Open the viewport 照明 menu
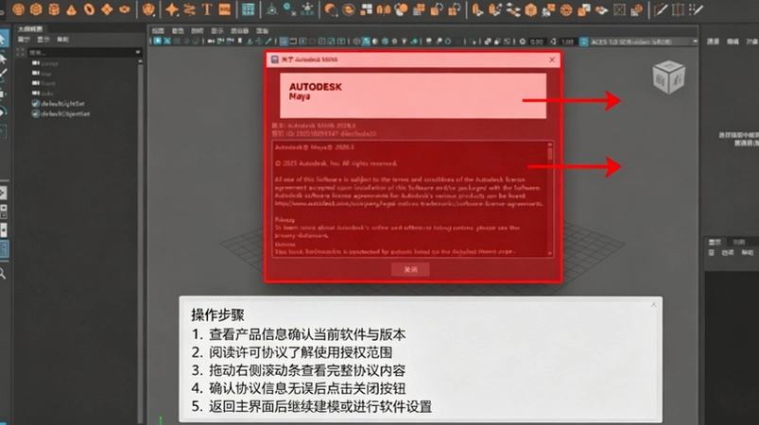 [197, 31]
